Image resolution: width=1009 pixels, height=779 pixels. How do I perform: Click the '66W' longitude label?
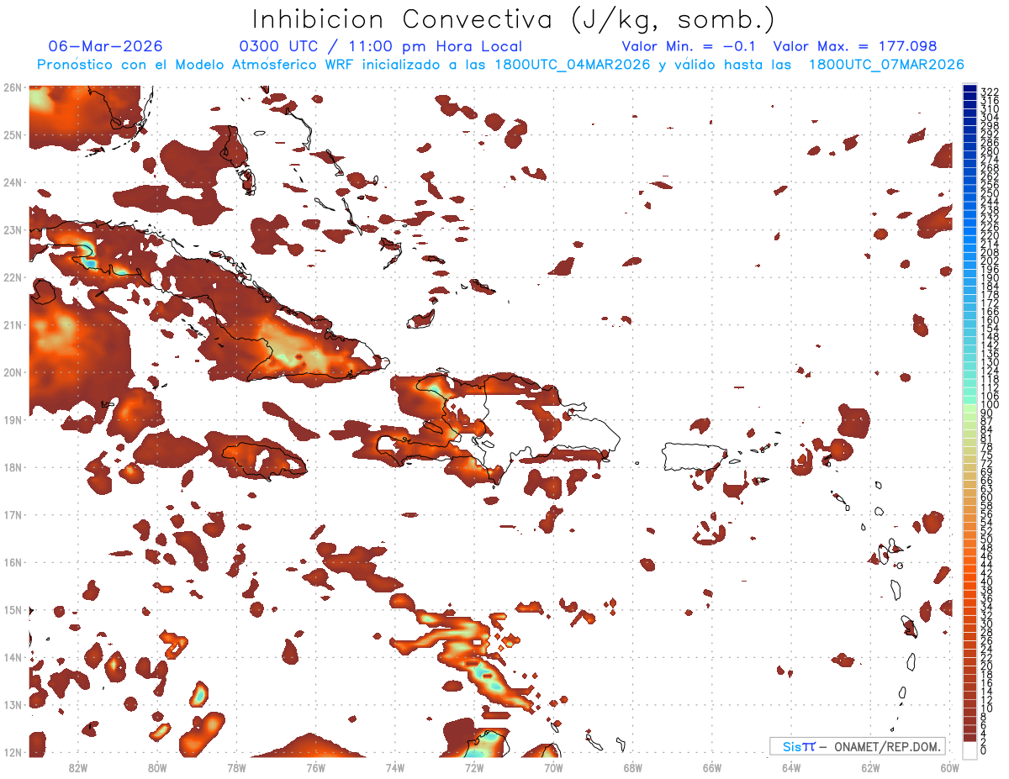(711, 767)
